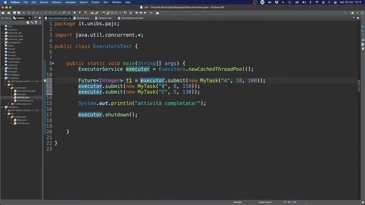Click the cursor position 11 : 35 status field
This screenshot has width=365, height=205.
(290, 203)
